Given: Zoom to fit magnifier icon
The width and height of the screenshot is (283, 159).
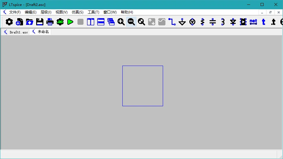Looking at the screenshot, I should click(141, 22).
